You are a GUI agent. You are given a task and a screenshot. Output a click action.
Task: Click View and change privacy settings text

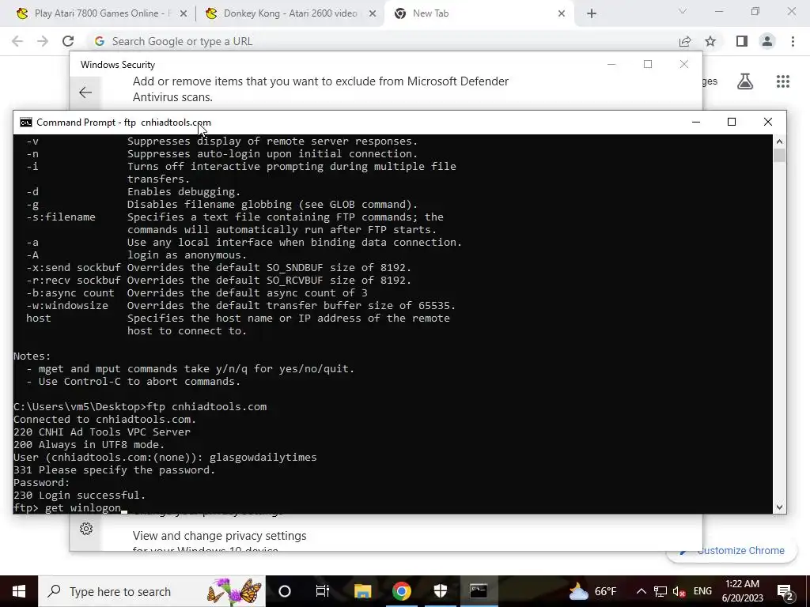pyautogui.click(x=220, y=536)
